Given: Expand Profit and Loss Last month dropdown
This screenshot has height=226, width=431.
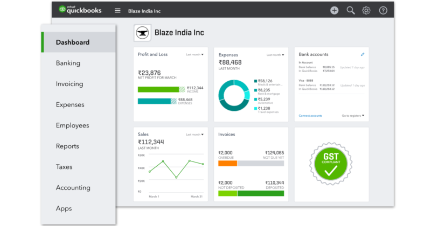Looking at the screenshot, I should pos(194,54).
